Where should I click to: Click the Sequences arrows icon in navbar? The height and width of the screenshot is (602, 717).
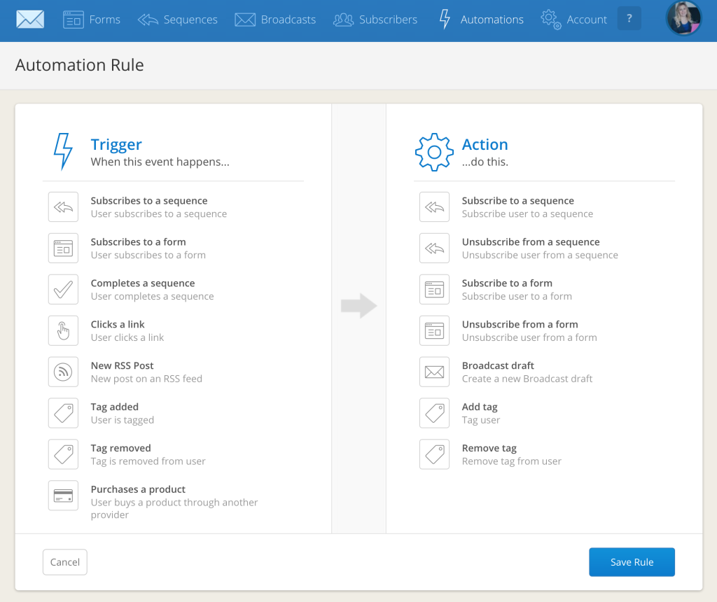148,20
